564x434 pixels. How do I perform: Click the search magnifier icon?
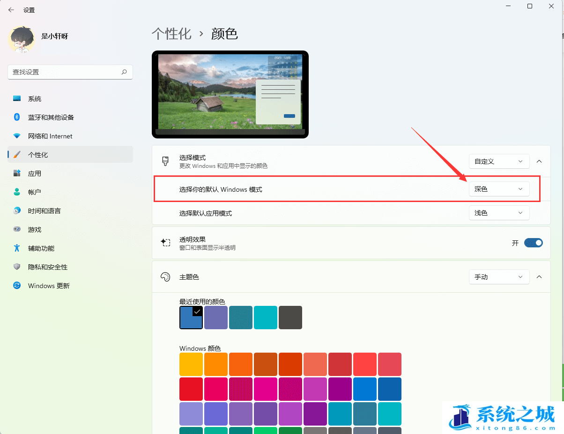click(x=124, y=72)
